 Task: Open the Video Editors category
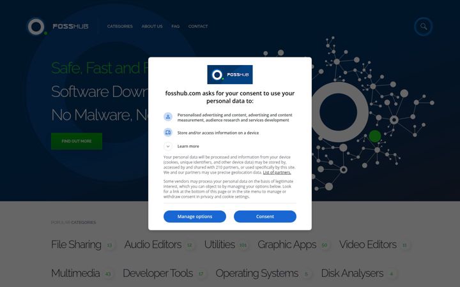(x=368, y=244)
